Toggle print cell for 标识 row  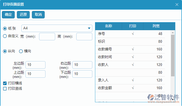(133, 41)
